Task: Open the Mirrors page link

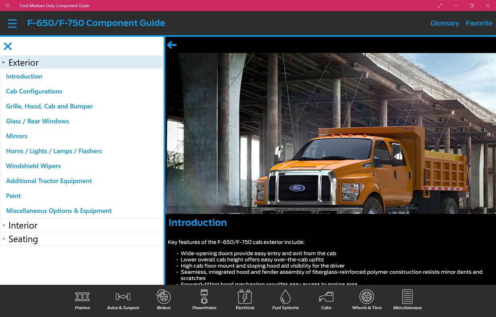Action: [17, 136]
